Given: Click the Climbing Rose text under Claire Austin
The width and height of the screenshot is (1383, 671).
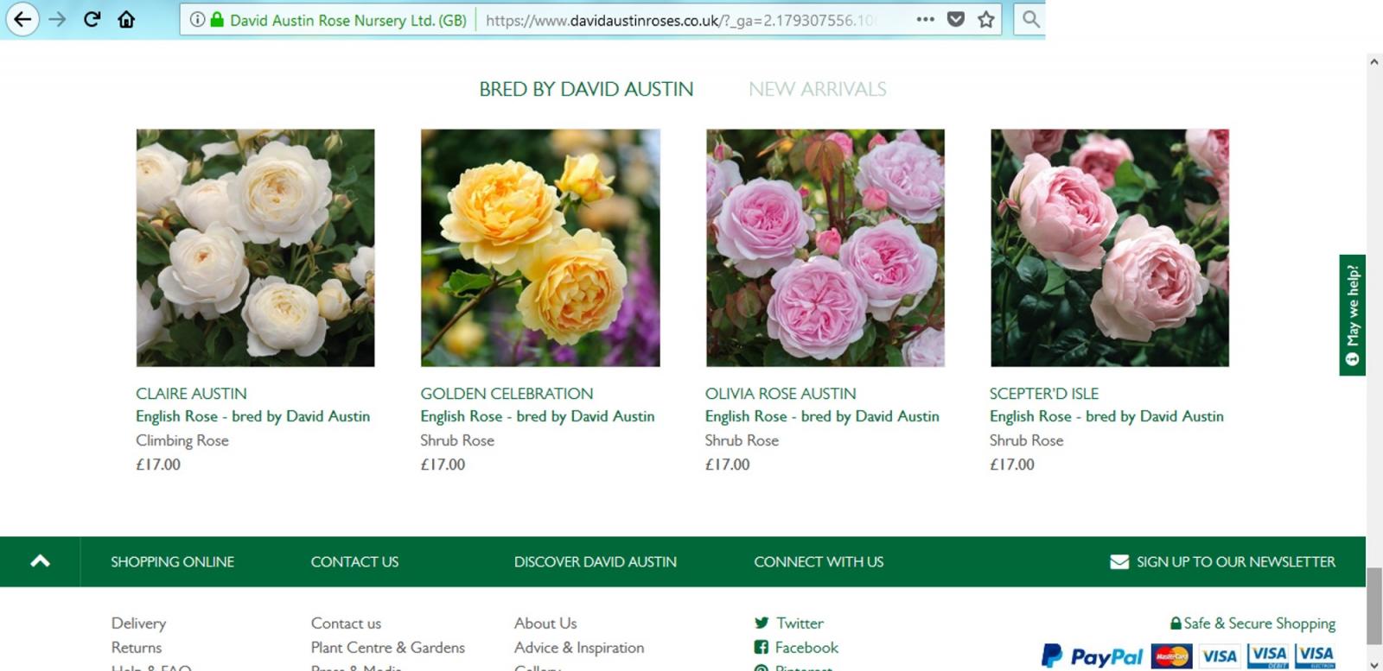Looking at the screenshot, I should pos(182,440).
